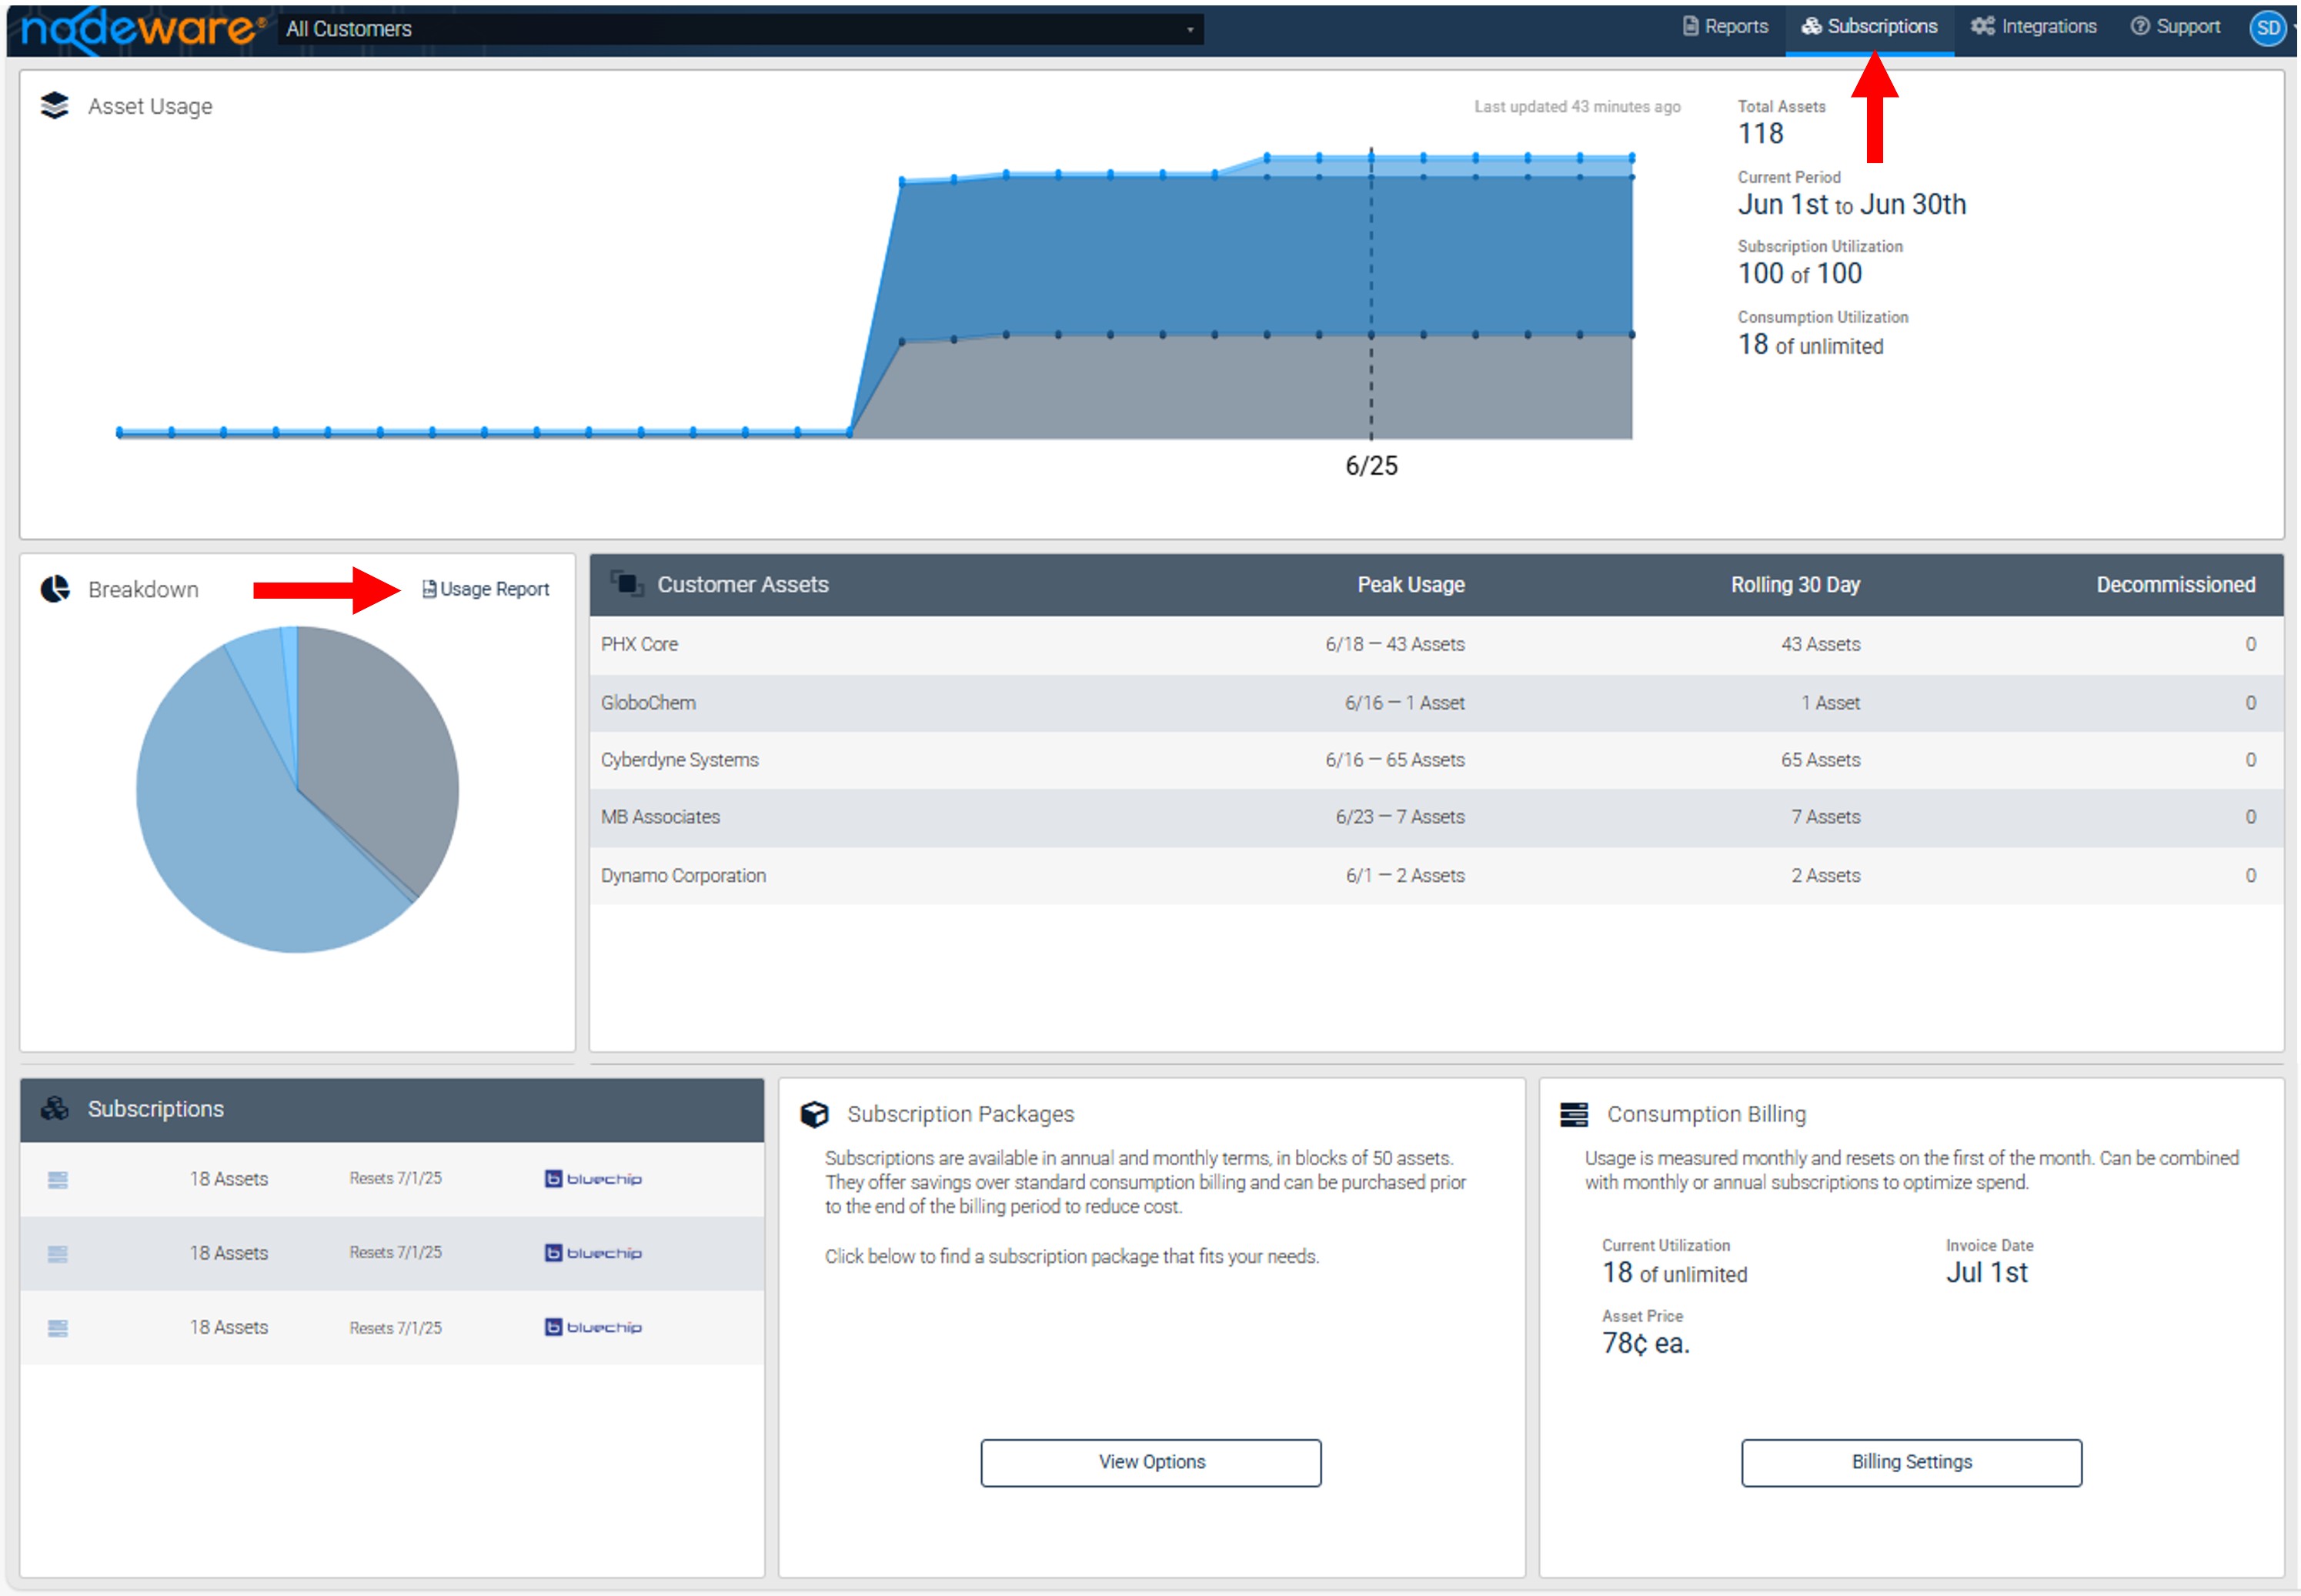Select the GloboChem customer row
Image resolution: width=2301 pixels, height=1596 pixels.
point(1435,703)
